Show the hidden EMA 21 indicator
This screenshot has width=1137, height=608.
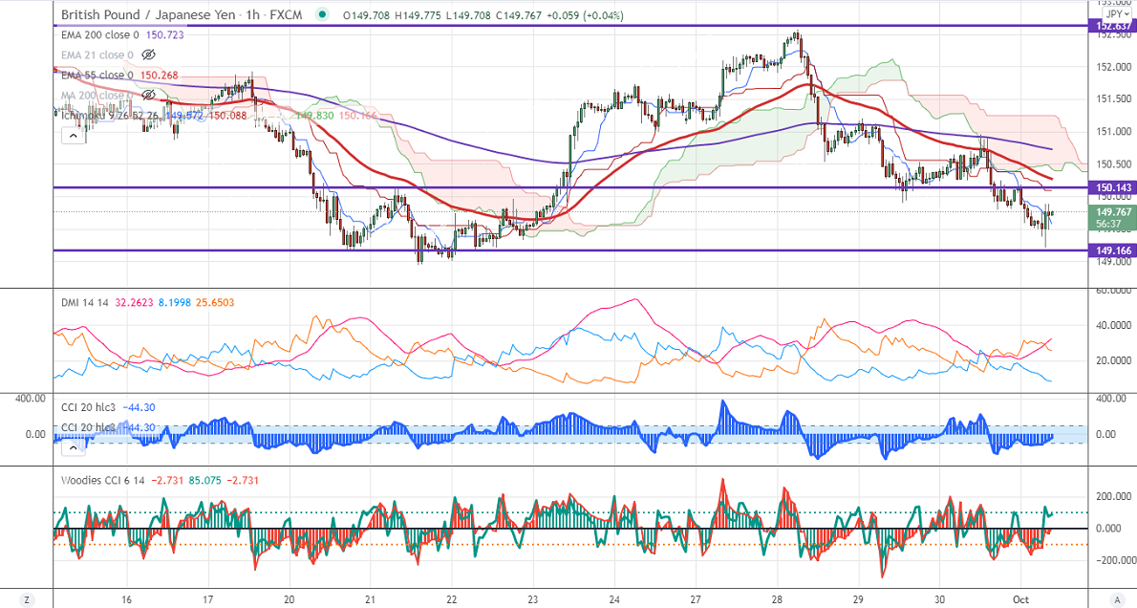(x=149, y=55)
